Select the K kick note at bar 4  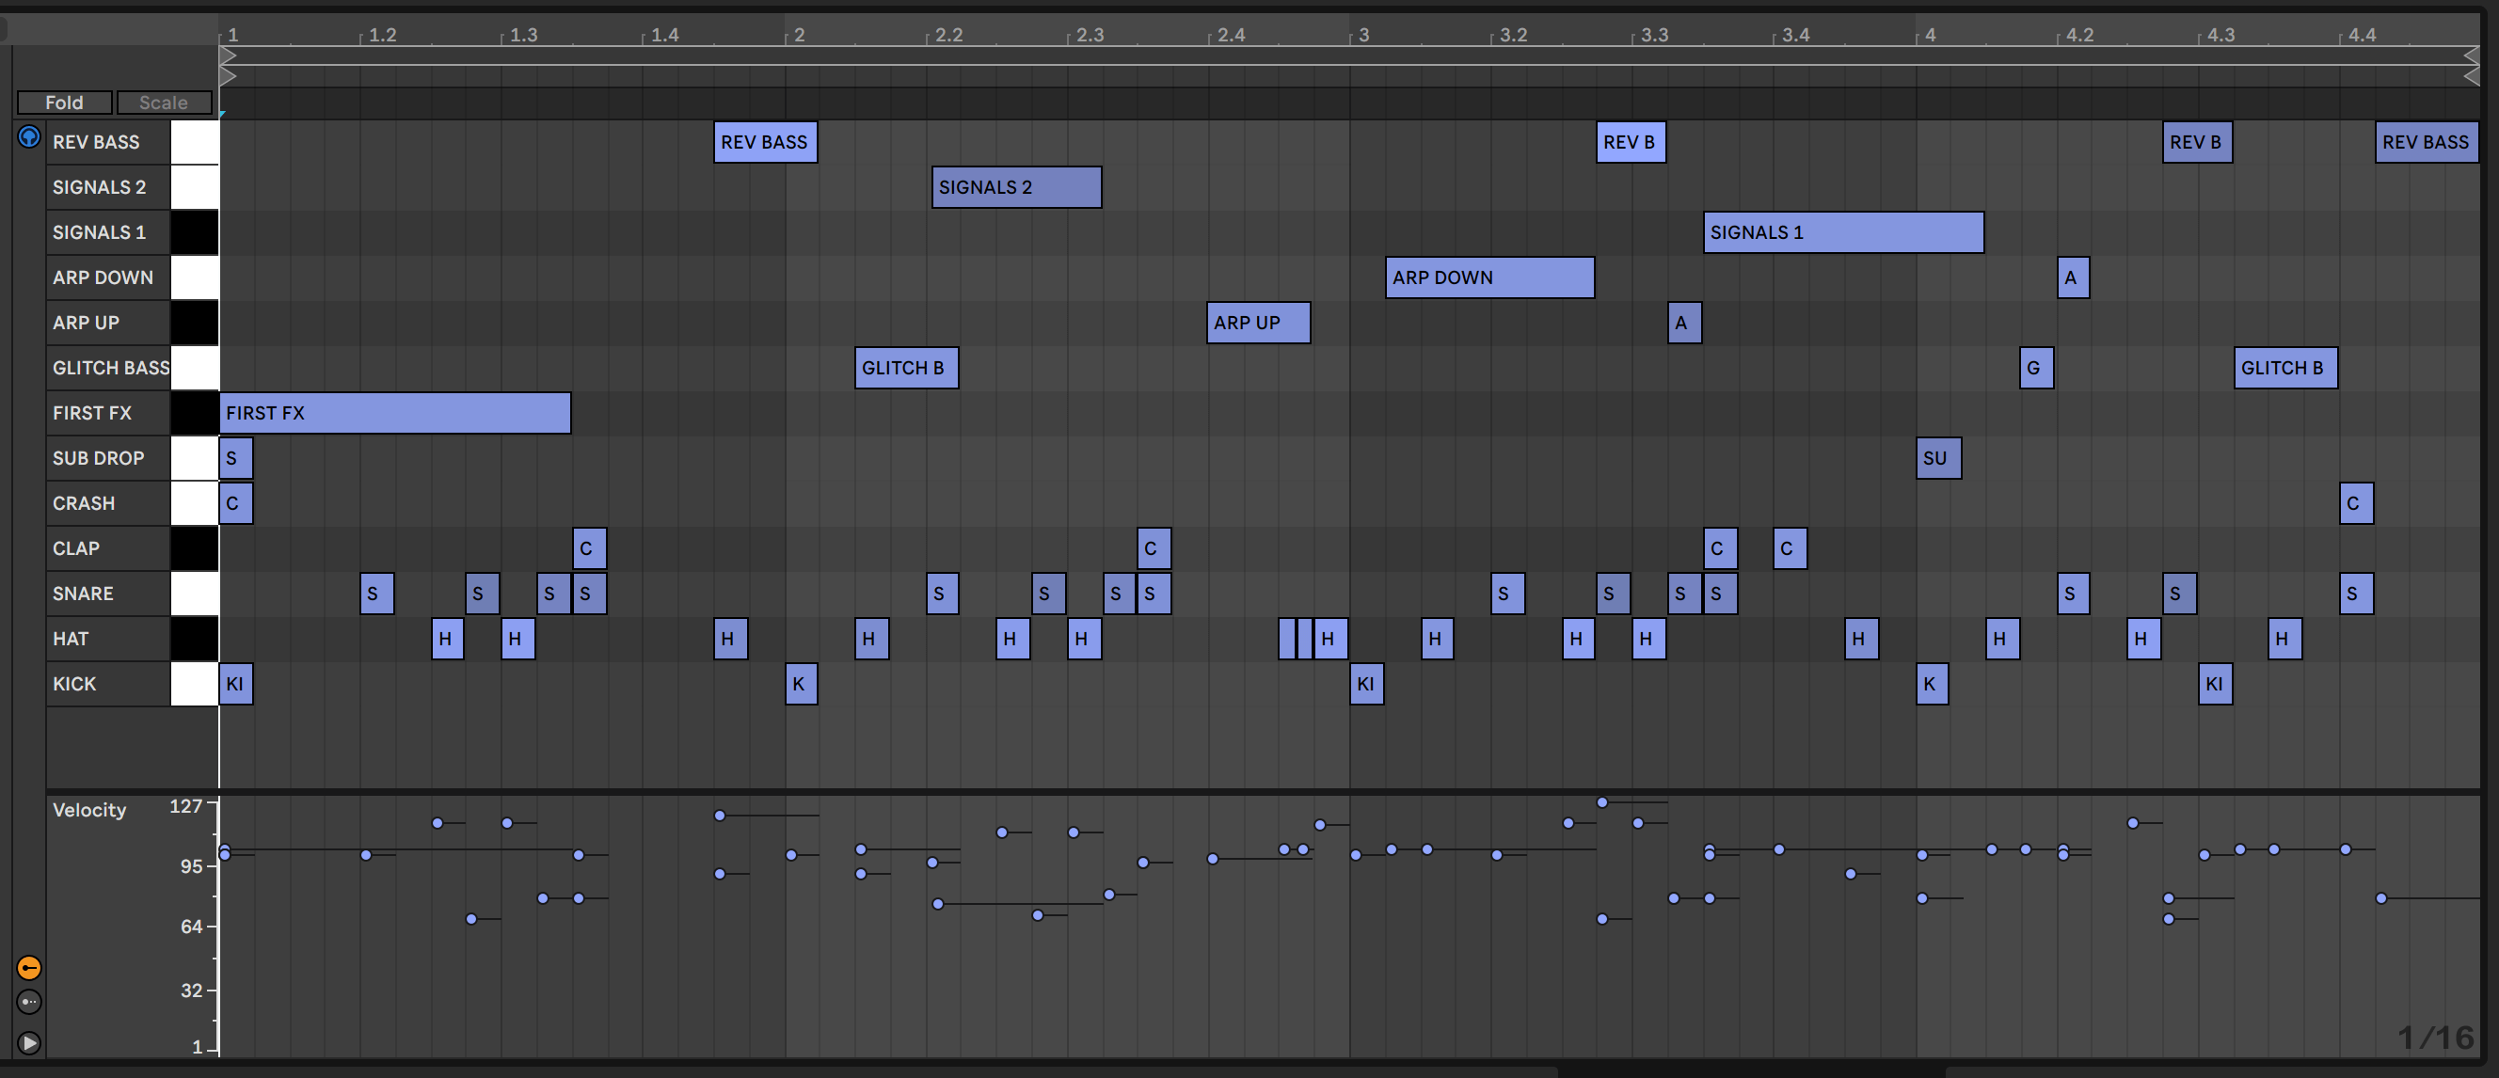pyautogui.click(x=1933, y=684)
